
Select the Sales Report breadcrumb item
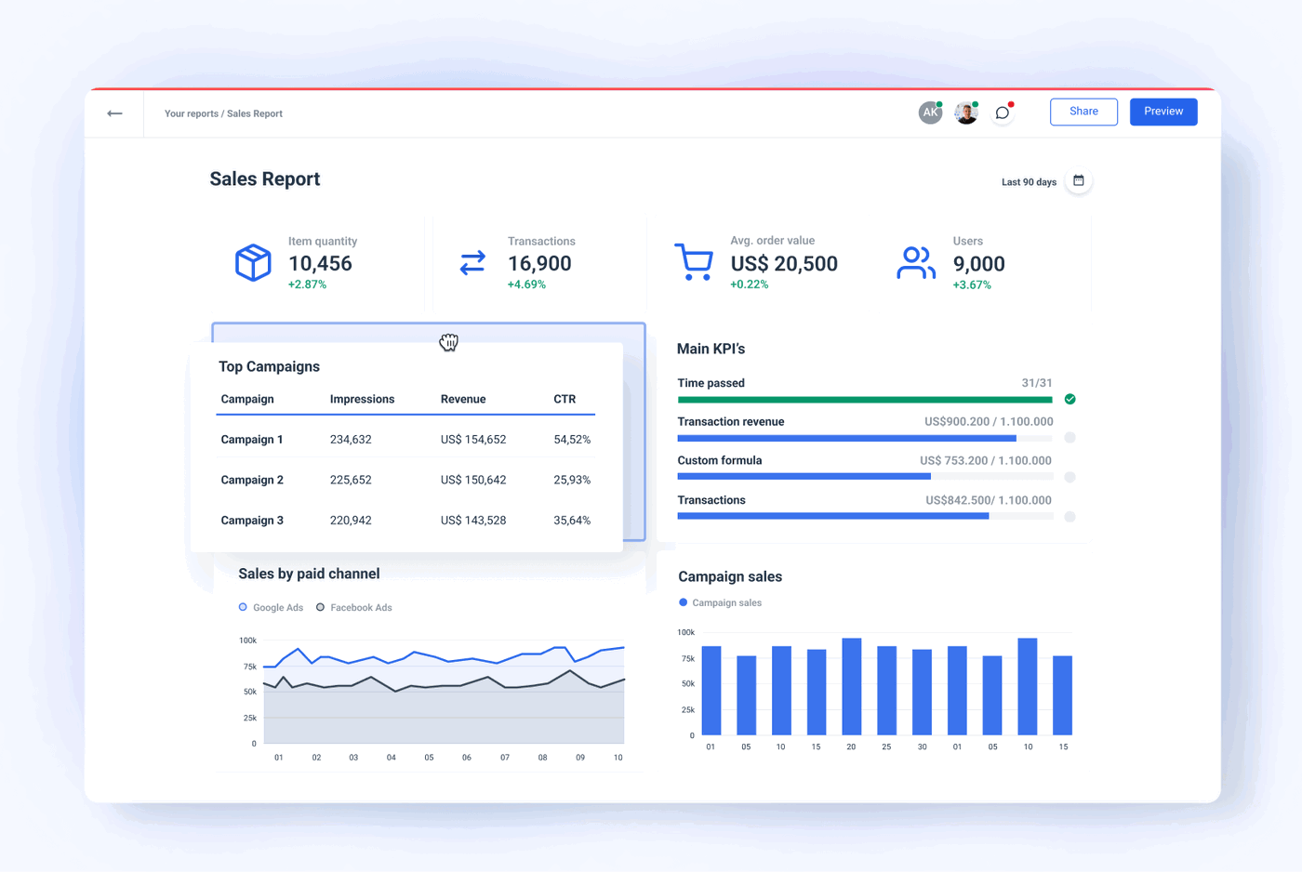coord(253,112)
